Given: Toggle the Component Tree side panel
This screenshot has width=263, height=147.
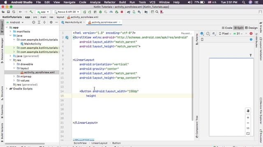Looking at the screenshot, I should [197, 127].
